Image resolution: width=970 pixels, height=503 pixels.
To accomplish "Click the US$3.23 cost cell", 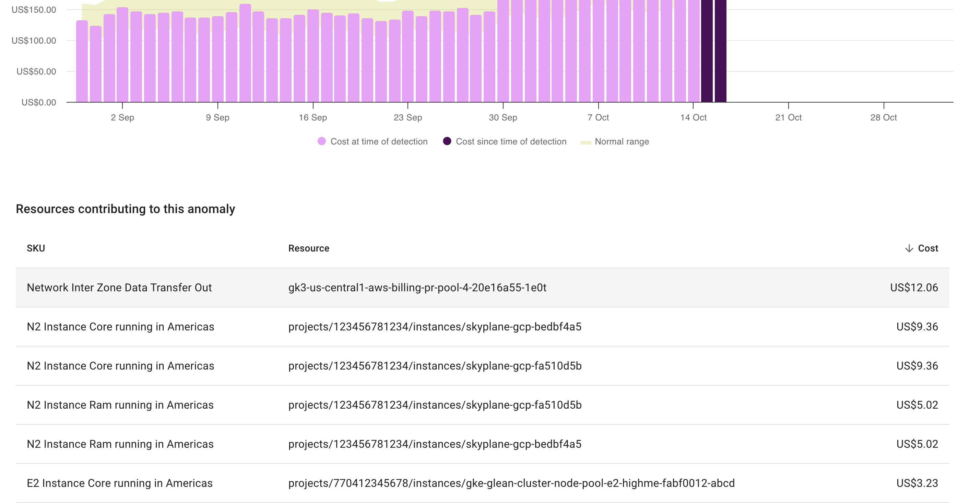I will point(917,483).
